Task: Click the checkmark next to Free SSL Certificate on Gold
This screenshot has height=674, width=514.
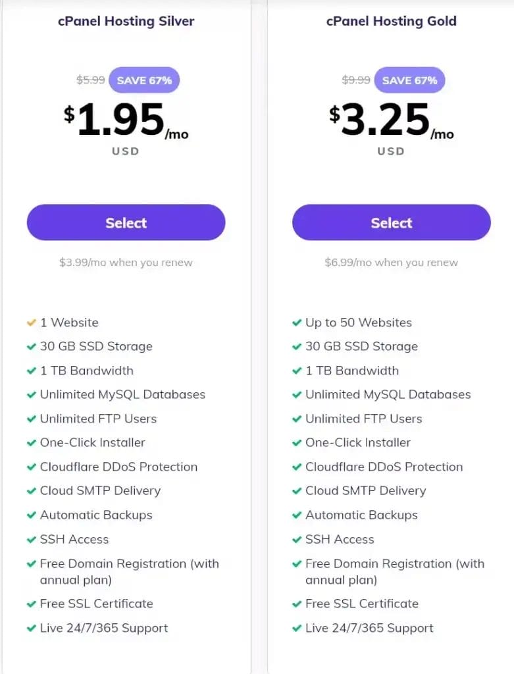Action: 297,604
